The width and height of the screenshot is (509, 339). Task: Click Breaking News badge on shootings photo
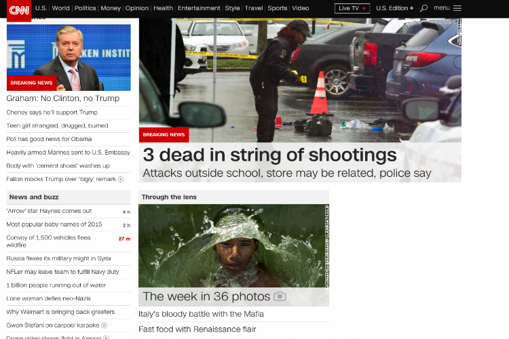click(x=164, y=135)
